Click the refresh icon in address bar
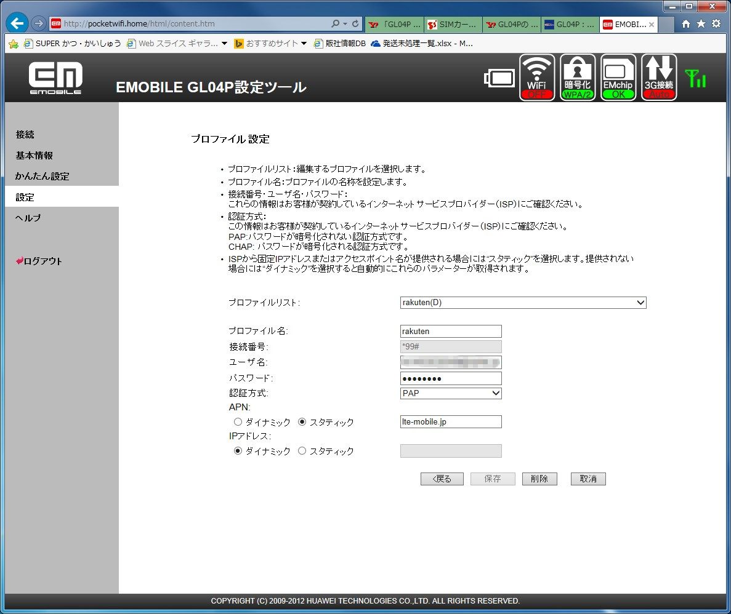The width and height of the screenshot is (731, 614). pyautogui.click(x=355, y=23)
